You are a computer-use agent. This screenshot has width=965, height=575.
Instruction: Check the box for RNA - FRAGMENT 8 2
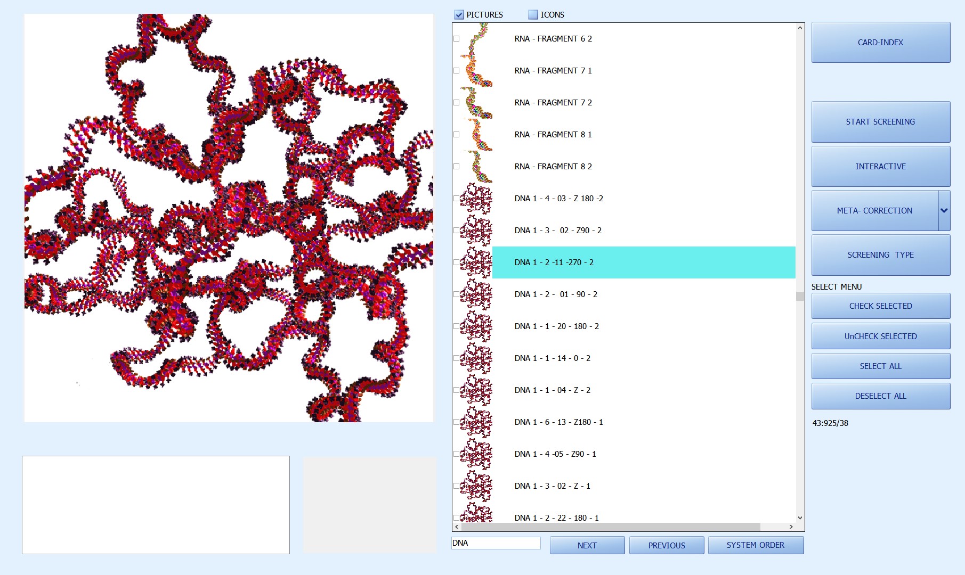(456, 167)
